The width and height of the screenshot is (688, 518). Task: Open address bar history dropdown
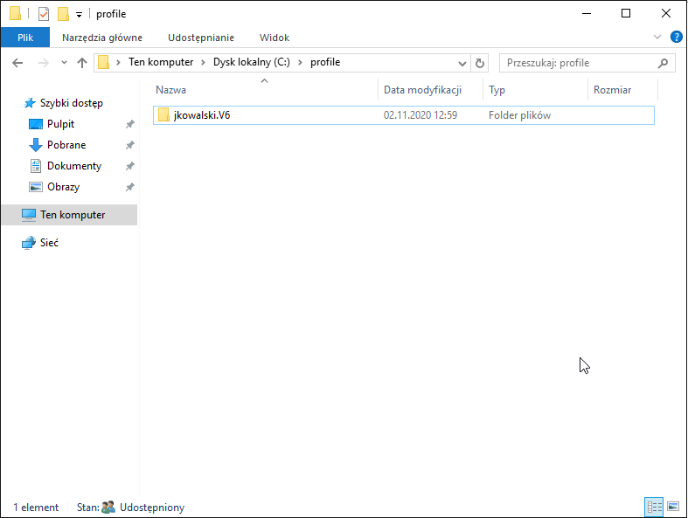coord(462,63)
